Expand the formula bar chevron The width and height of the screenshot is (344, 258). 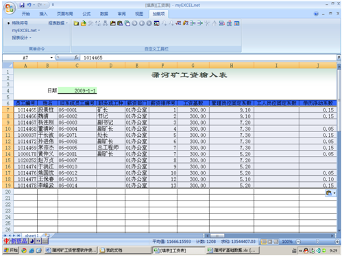click(339, 57)
